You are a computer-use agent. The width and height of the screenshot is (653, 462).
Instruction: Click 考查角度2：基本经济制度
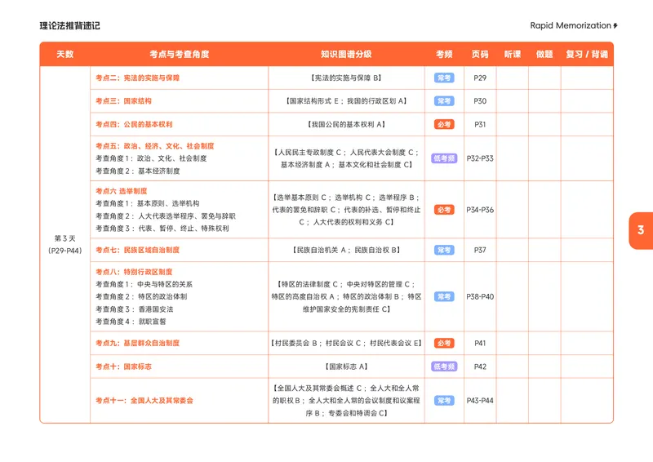coord(137,171)
